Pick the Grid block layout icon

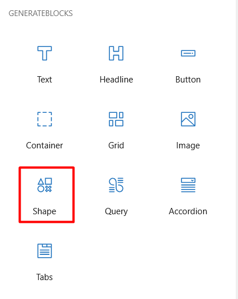click(116, 119)
